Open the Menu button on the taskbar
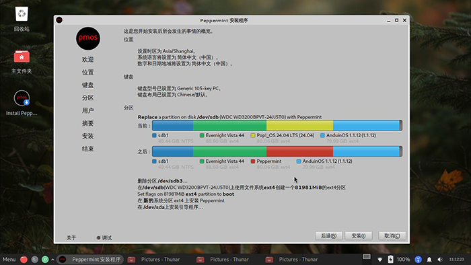 (x=9, y=260)
